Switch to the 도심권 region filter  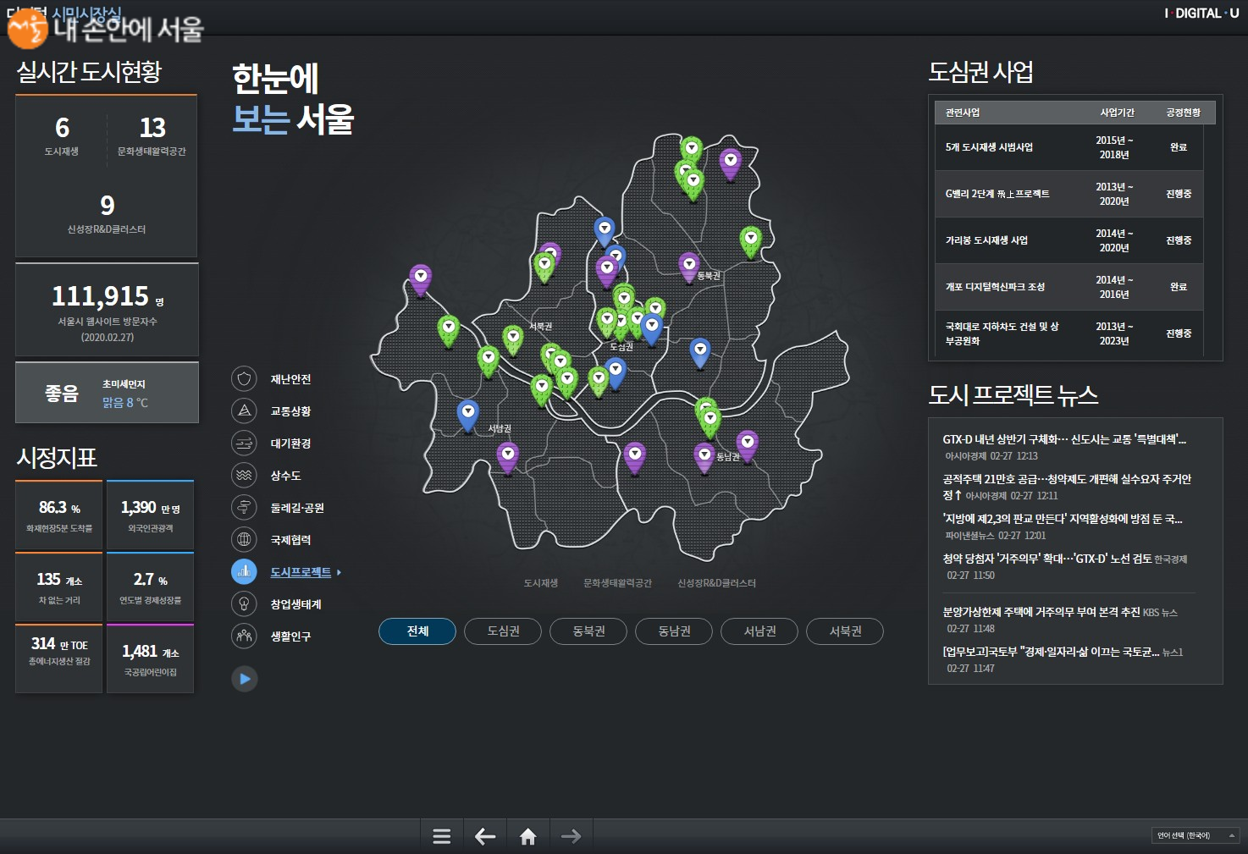[x=503, y=631]
